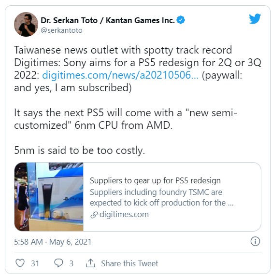Open the 5:58 AM May 6, 2021 timestamp

coord(53,242)
